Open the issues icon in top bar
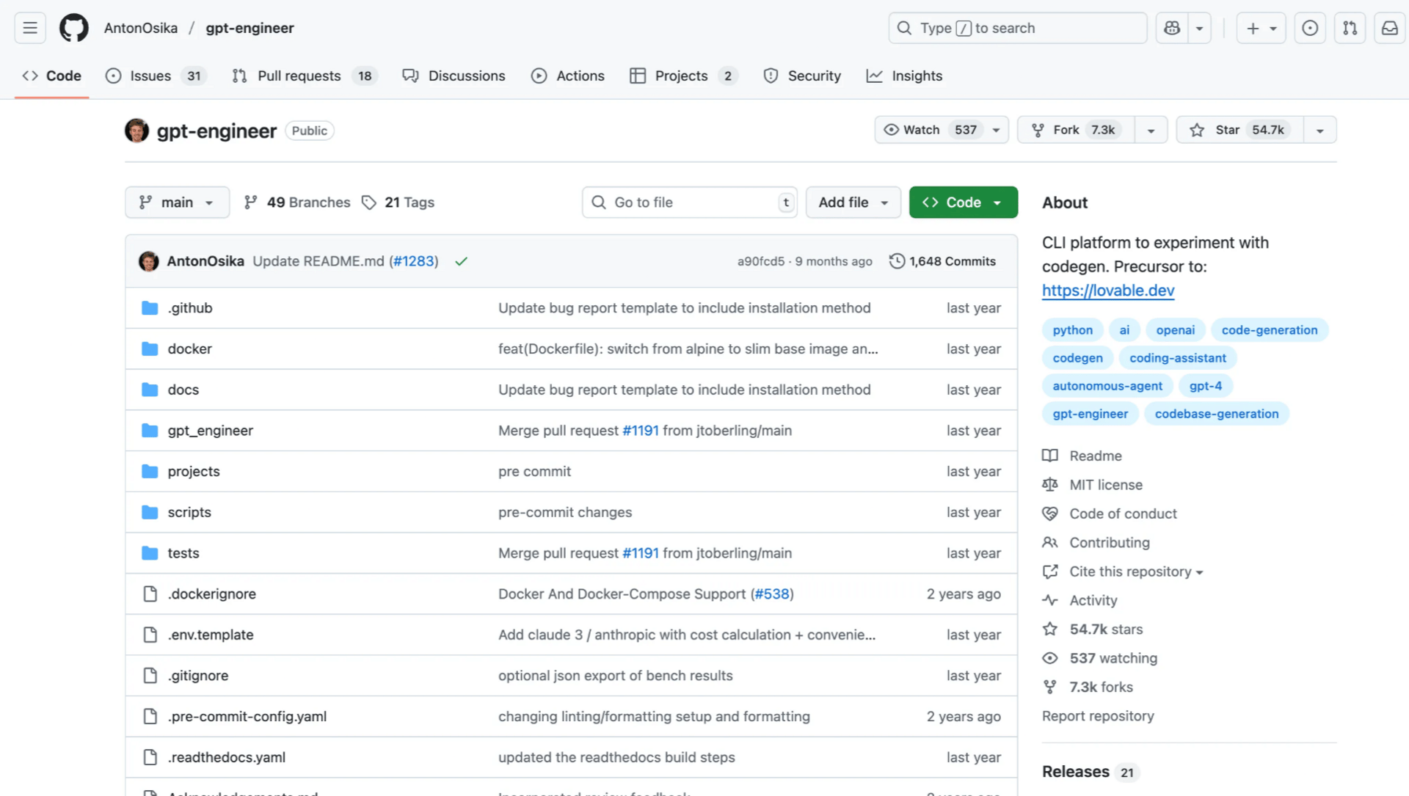The height and width of the screenshot is (796, 1409). click(x=1310, y=28)
